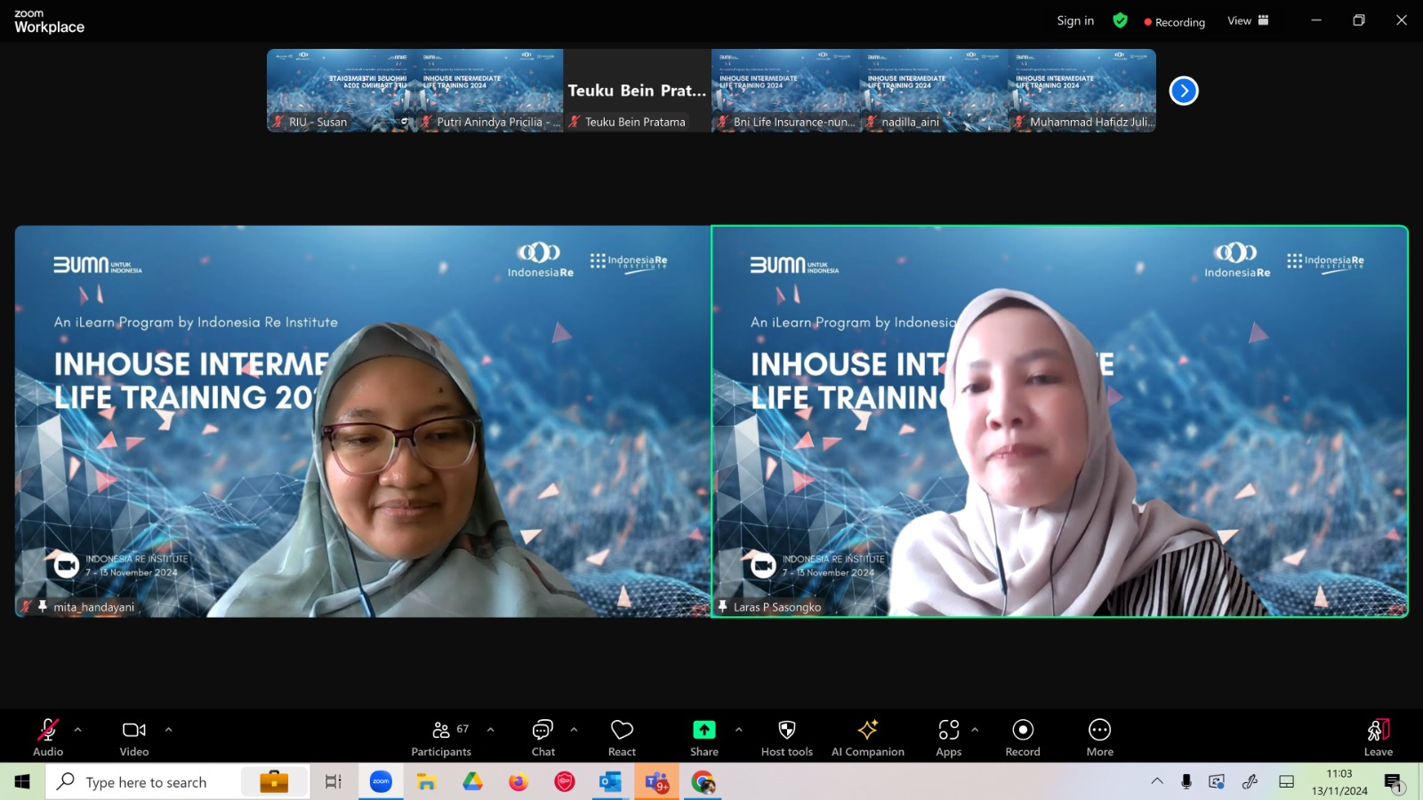The image size is (1423, 800).
Task: Select Teuku Bein Pratama's video thumbnail
Action: click(637, 91)
